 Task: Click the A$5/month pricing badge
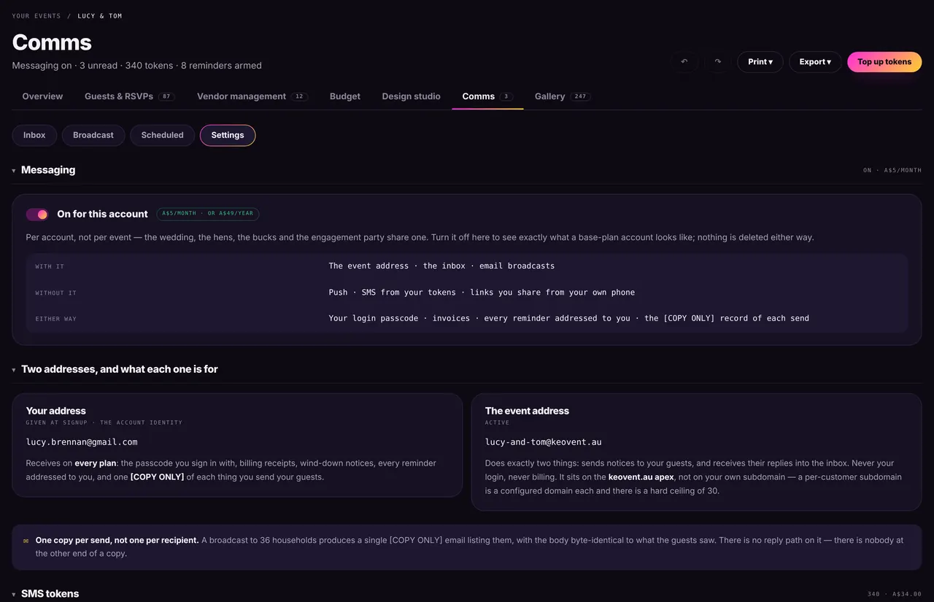[x=208, y=214]
